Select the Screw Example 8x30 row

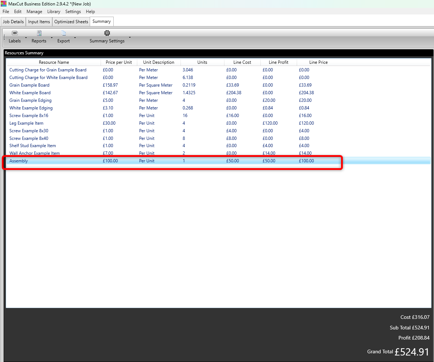(218, 130)
